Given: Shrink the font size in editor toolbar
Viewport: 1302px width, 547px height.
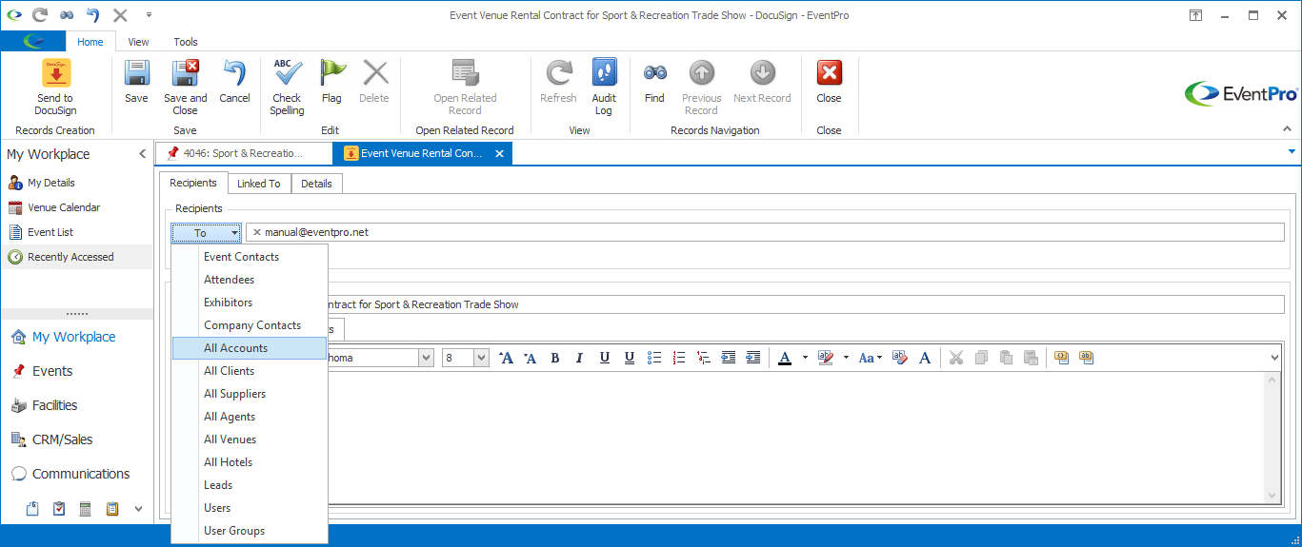Looking at the screenshot, I should pyautogui.click(x=531, y=358).
